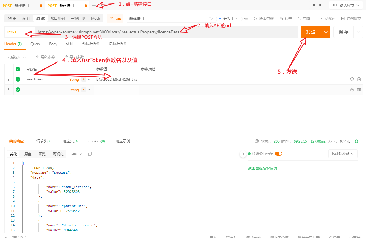This screenshot has width=366, height=238.
Task: Open the 一键压测 tab
Action: [78, 19]
